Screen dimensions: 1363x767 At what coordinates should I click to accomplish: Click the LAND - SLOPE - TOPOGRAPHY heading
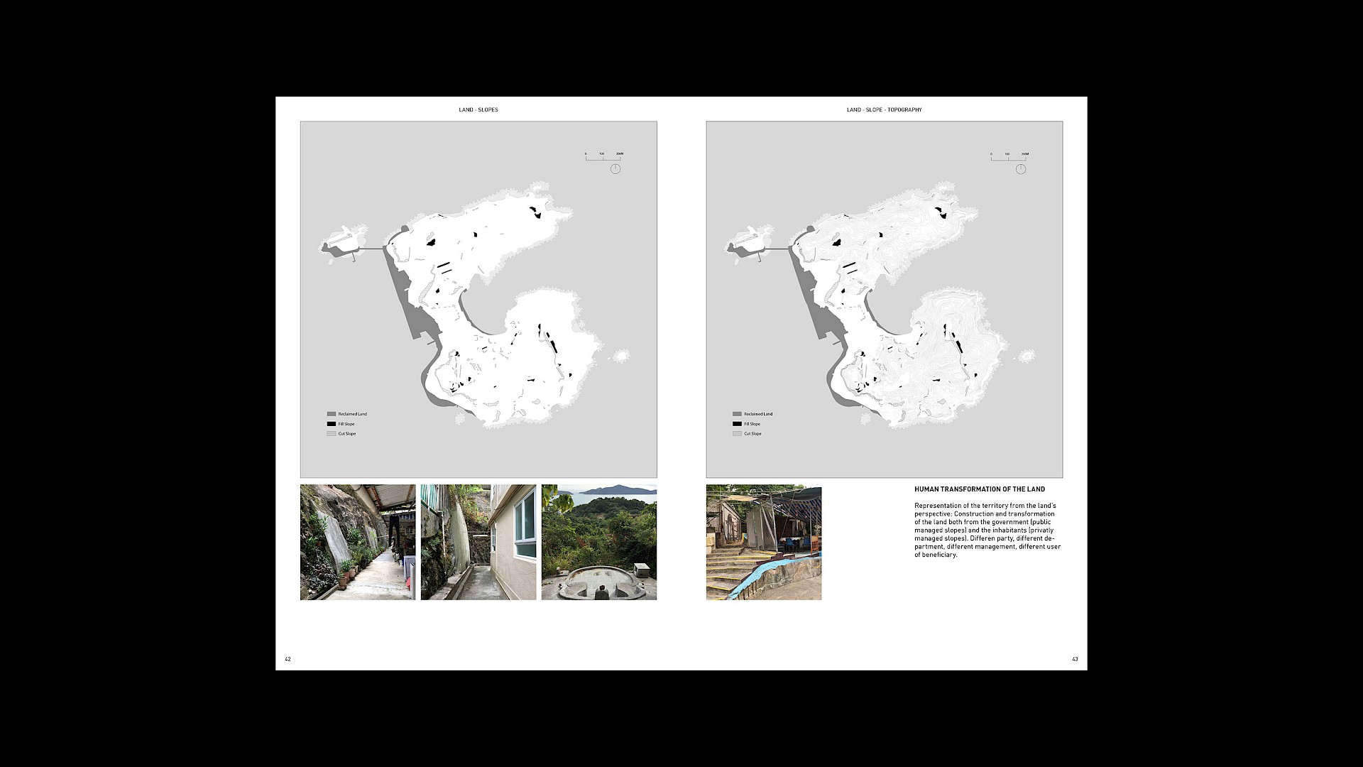click(x=884, y=110)
